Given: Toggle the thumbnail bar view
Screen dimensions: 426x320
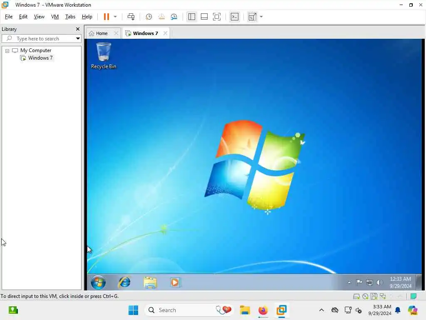Looking at the screenshot, I should [204, 17].
